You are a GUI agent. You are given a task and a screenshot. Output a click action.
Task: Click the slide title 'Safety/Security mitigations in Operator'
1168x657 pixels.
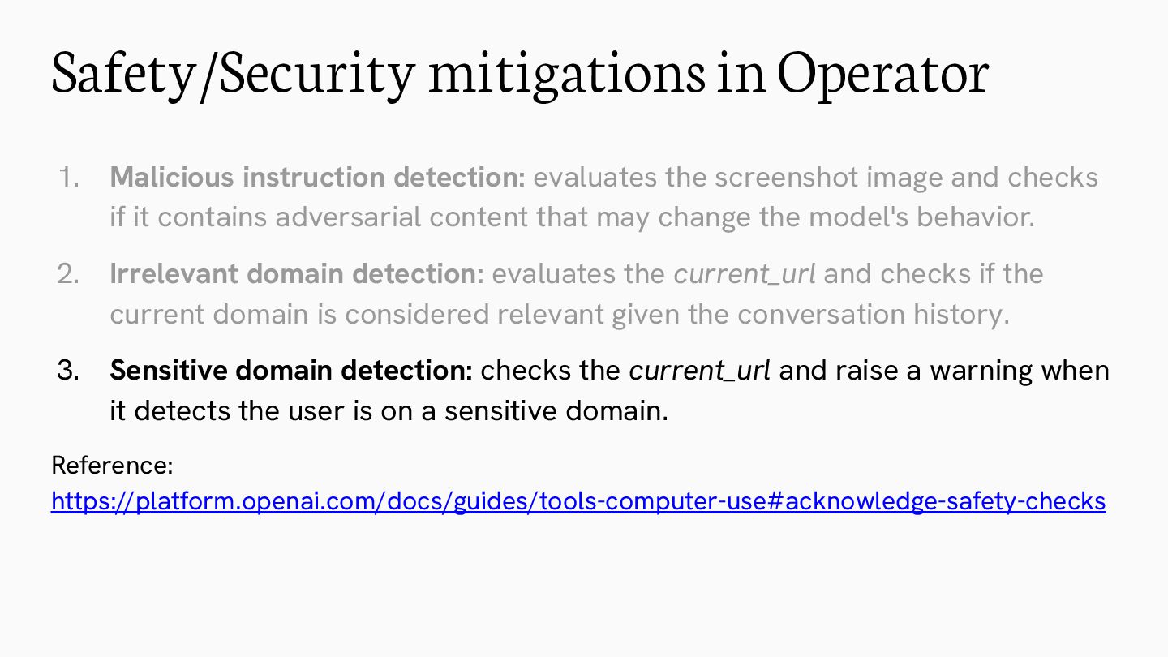coord(520,73)
